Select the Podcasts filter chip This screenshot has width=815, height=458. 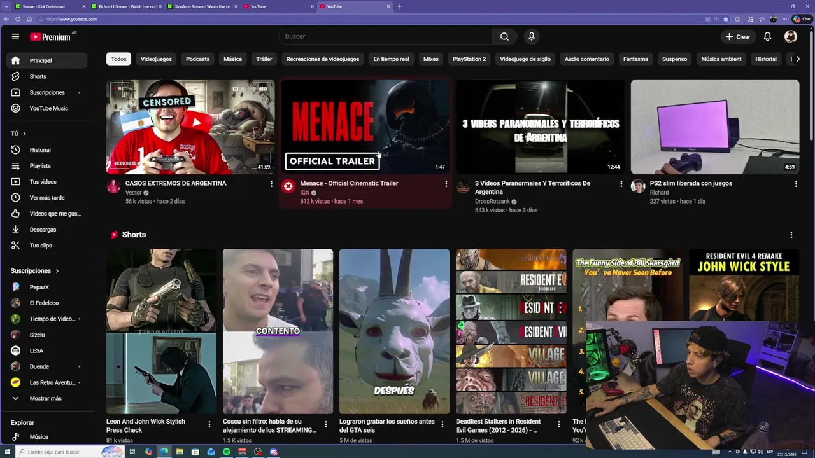pos(197,59)
